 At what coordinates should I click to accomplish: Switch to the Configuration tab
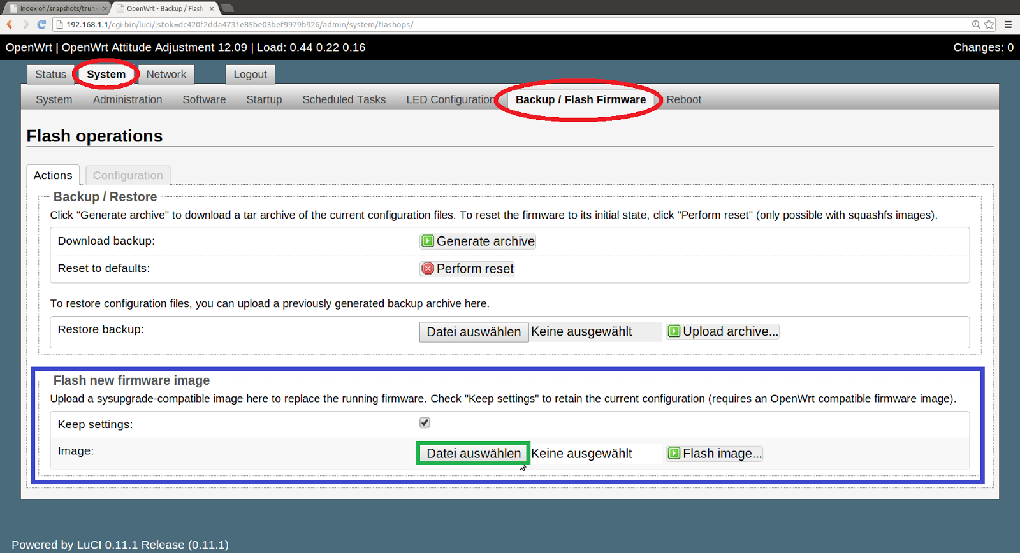pos(127,175)
